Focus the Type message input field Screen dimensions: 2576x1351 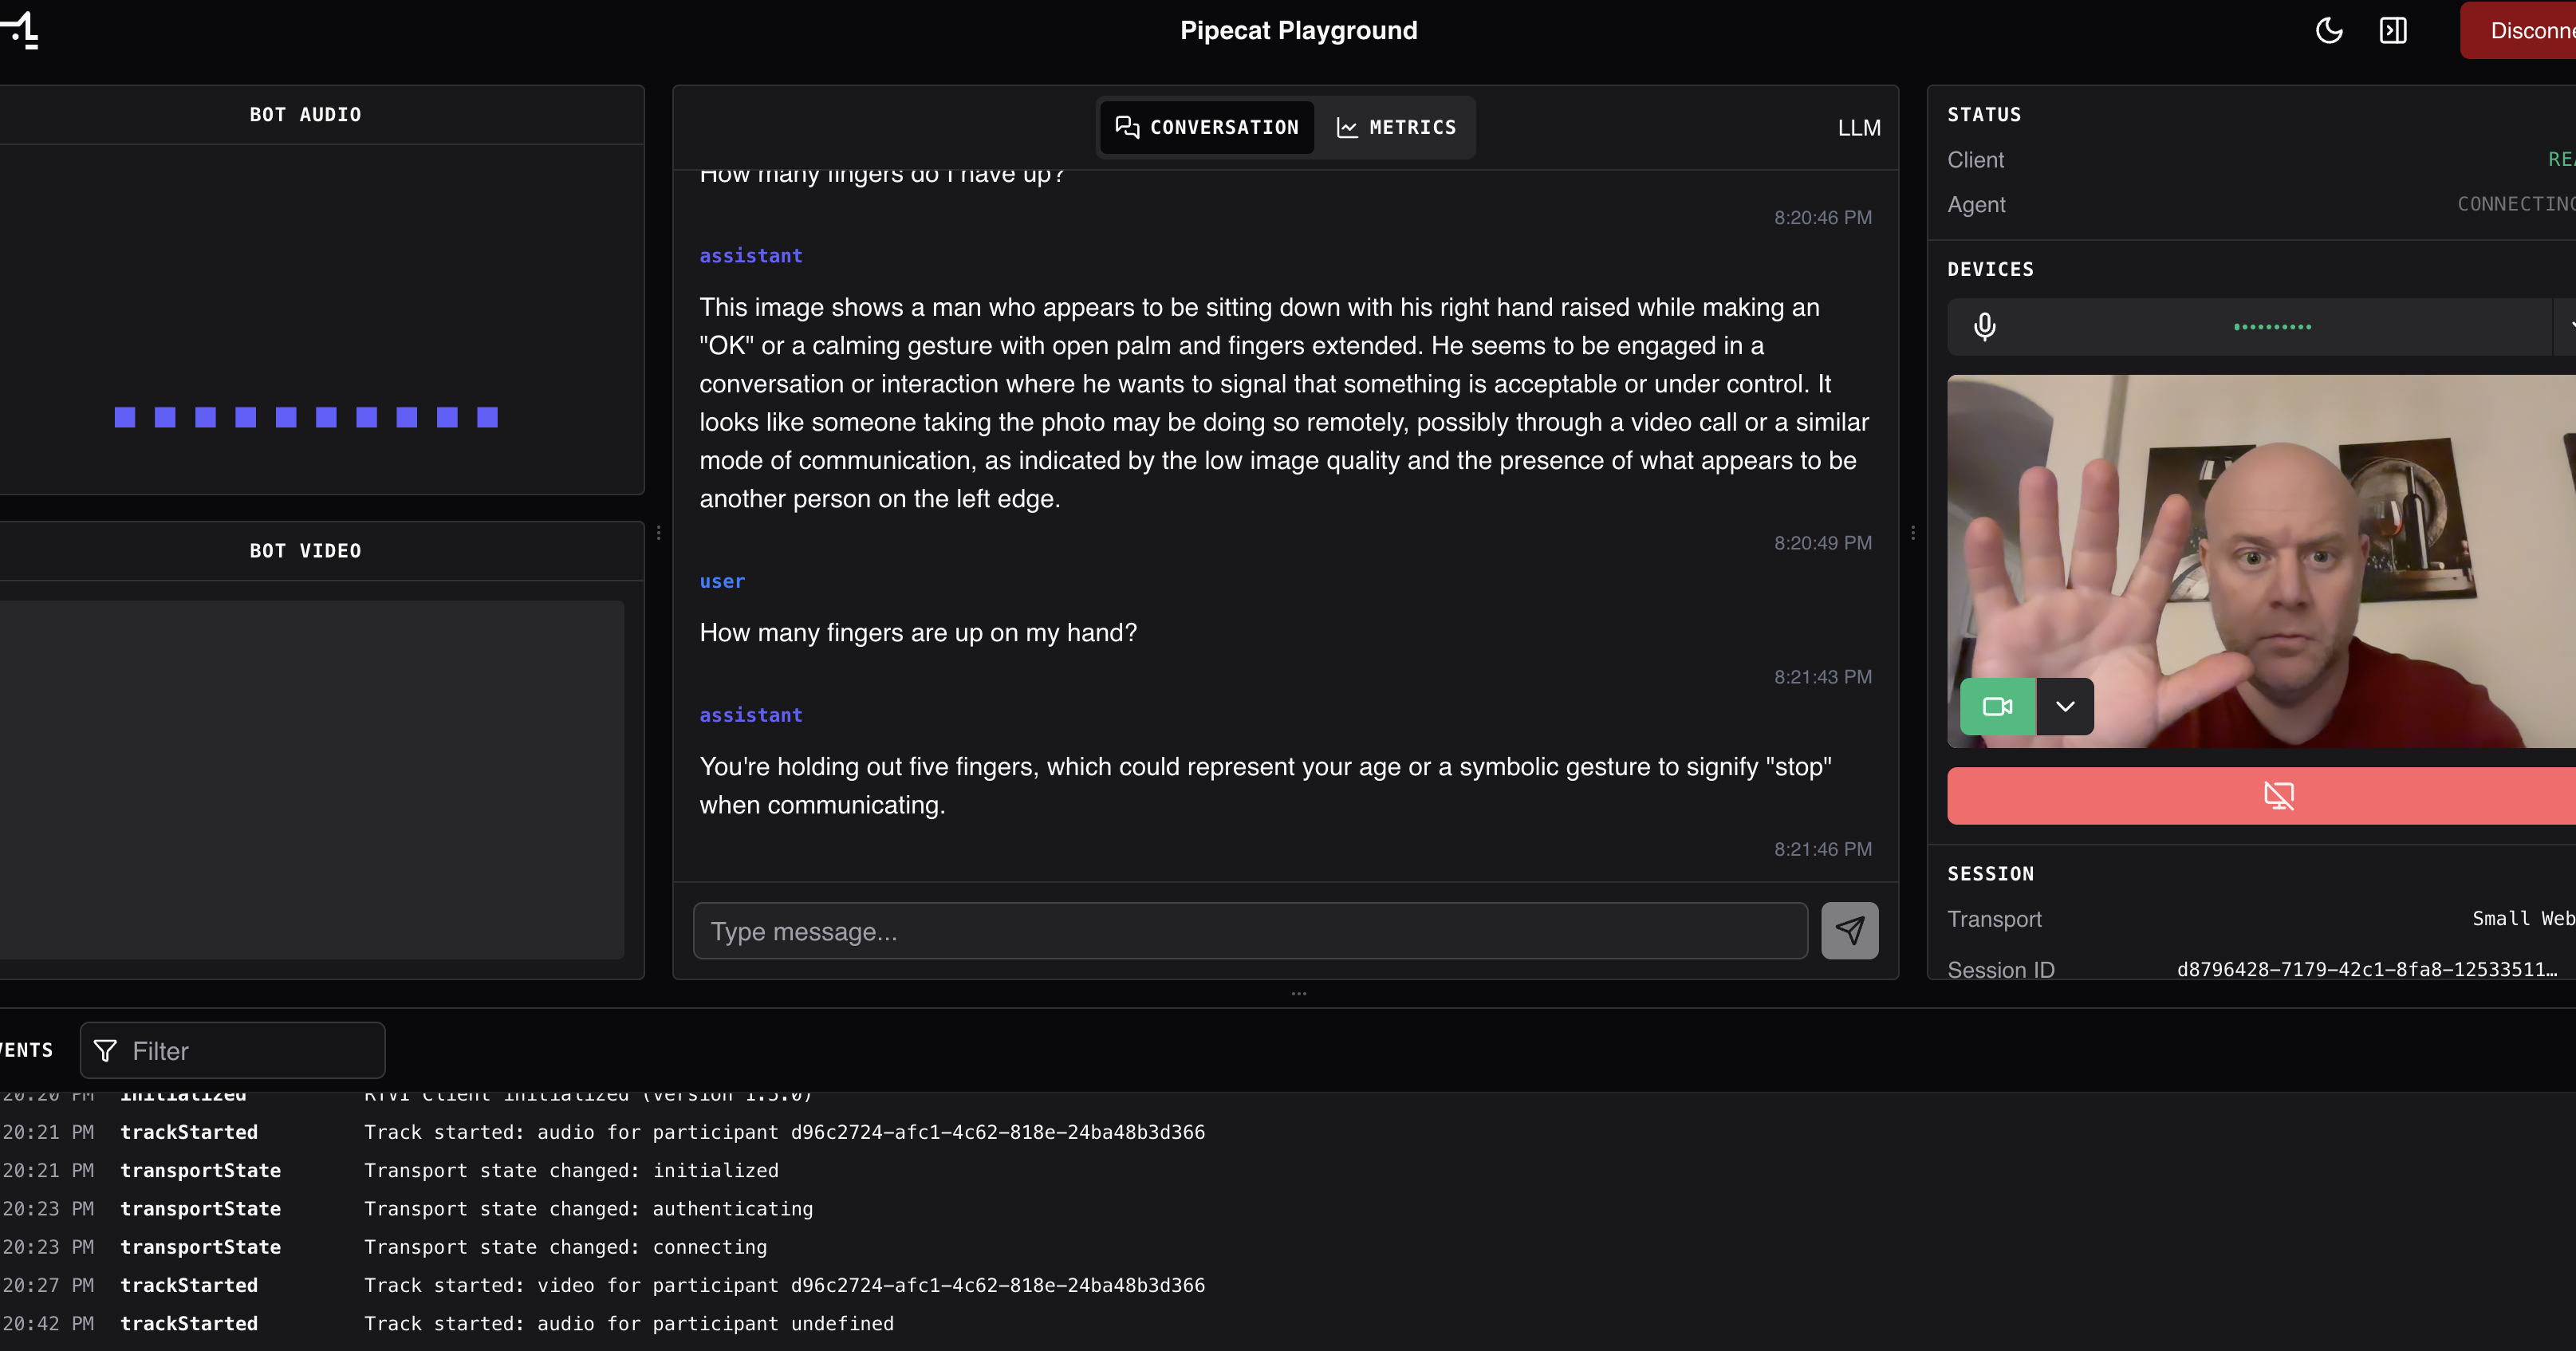pos(1250,931)
